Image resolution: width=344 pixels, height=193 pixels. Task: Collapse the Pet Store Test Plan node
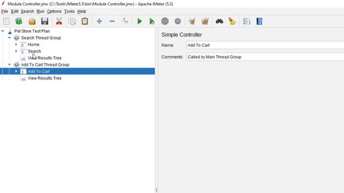[3, 31]
